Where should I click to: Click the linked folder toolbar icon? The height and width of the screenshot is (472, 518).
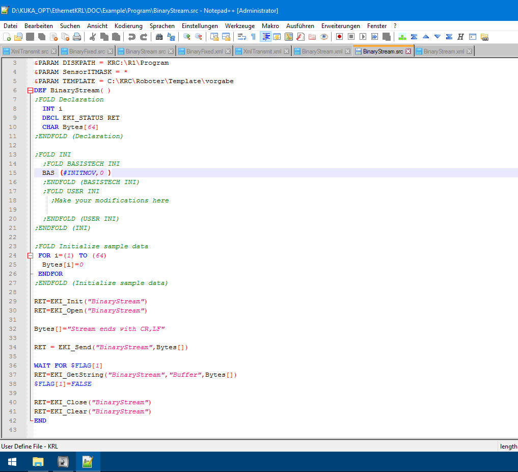484,37
